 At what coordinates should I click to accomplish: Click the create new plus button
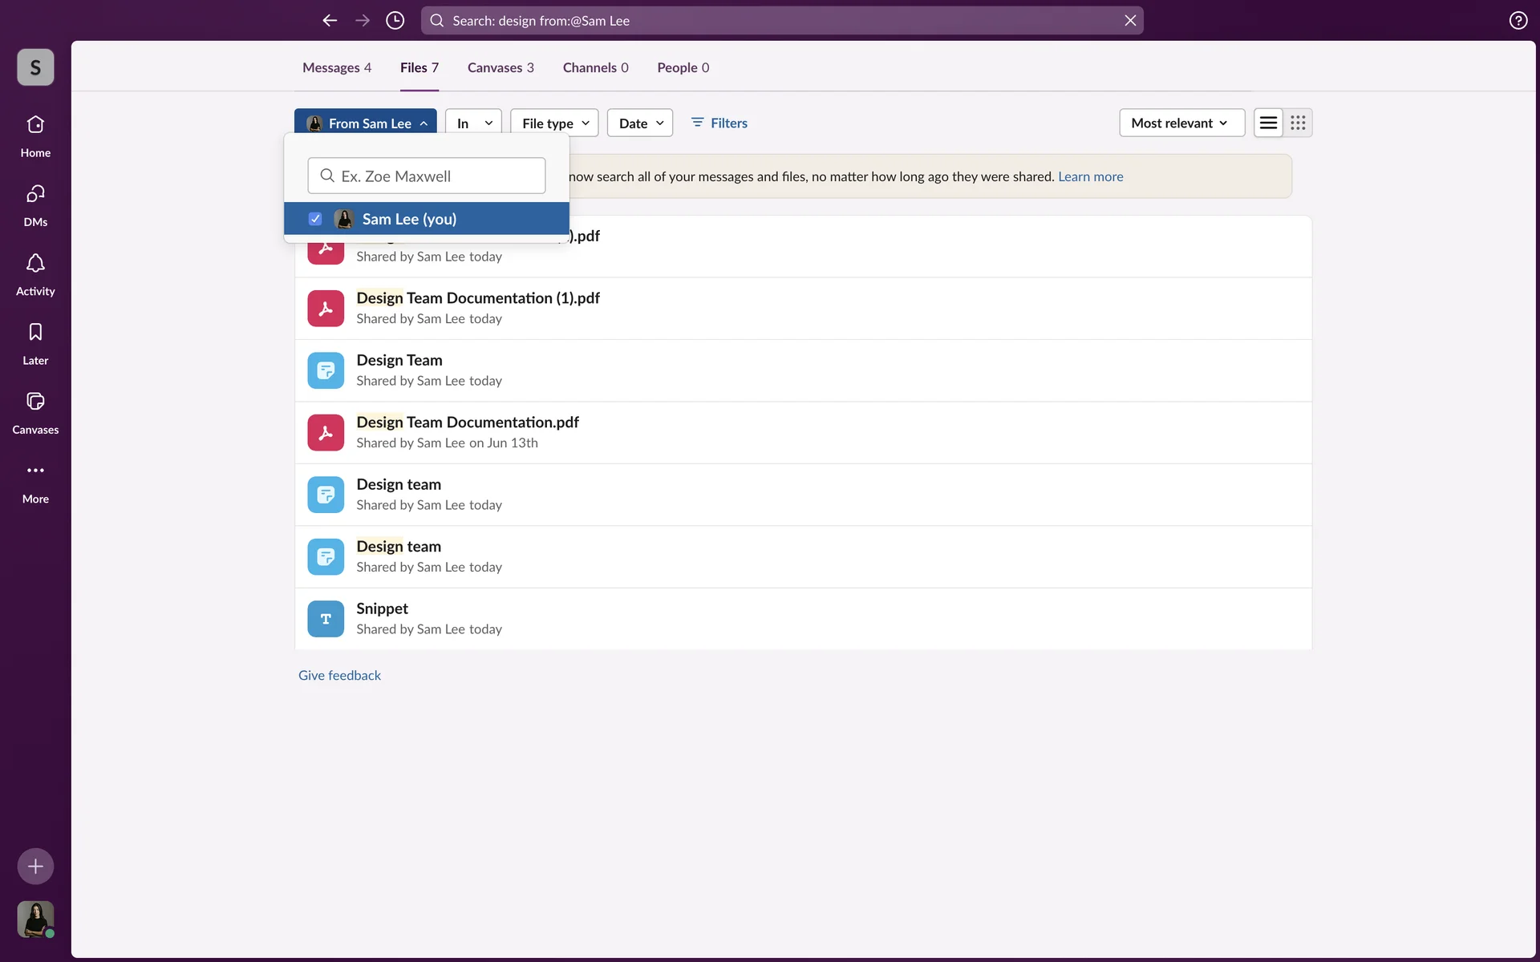[x=35, y=866]
